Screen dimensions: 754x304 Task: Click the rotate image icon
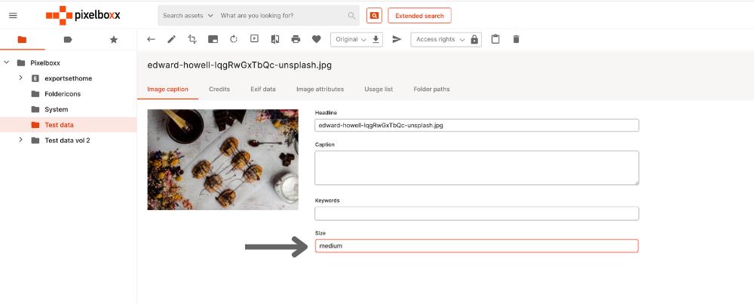[x=234, y=39]
